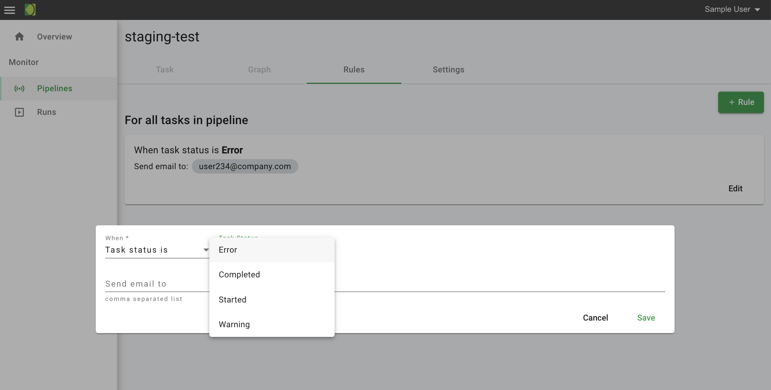Open the 'Task status is' dropdown

[157, 250]
